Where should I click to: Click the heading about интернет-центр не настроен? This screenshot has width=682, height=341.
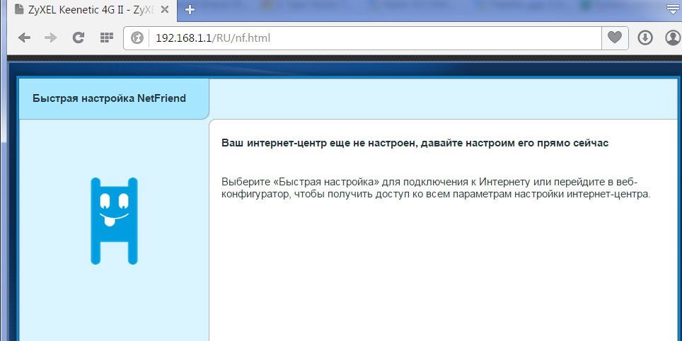[415, 143]
